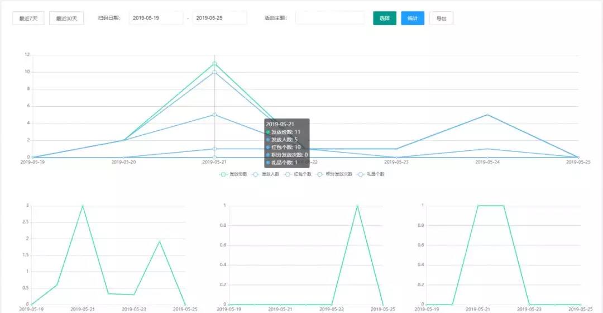Toggle the 红包个数 legend item
The height and width of the screenshot is (313, 603).
pyautogui.click(x=296, y=174)
